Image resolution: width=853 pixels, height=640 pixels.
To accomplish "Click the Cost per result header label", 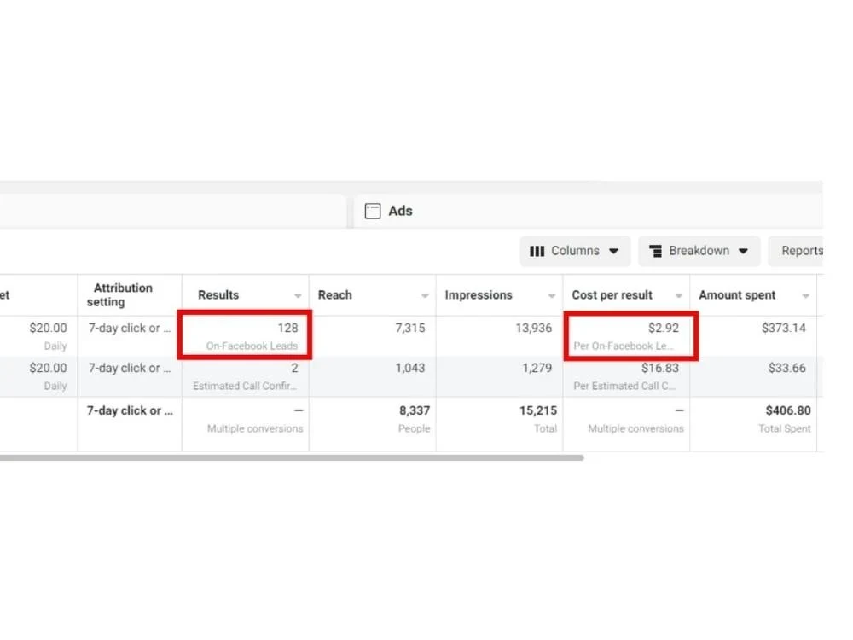I will (x=612, y=295).
